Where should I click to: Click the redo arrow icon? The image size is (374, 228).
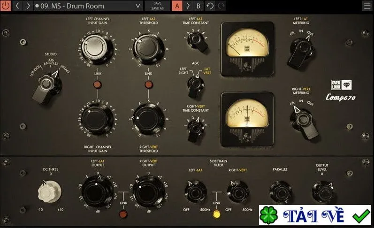point(221,6)
